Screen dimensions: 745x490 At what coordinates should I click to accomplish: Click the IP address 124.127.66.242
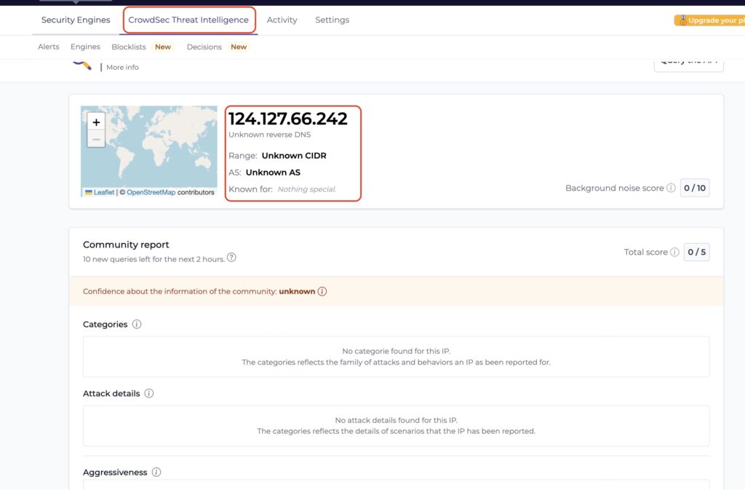[x=288, y=119]
